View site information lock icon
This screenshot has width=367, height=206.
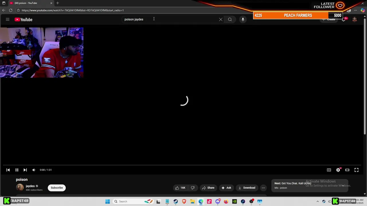[x=18, y=10]
